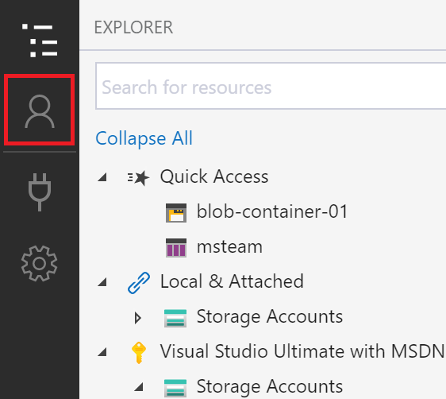Click the EXPLORER panel heading

133,27
